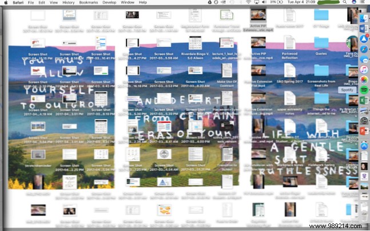Open the Safari menu
The image size is (370, 231).
[x=17, y=2]
